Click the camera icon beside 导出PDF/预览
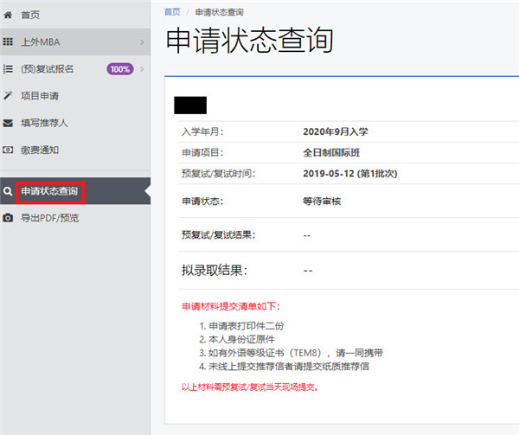Screen dimensions: 519x435 click(x=8, y=218)
